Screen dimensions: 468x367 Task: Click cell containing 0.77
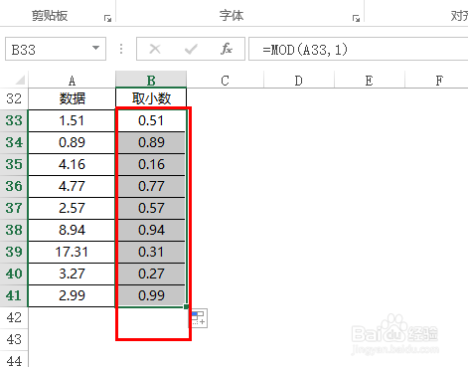pyautogui.click(x=151, y=186)
